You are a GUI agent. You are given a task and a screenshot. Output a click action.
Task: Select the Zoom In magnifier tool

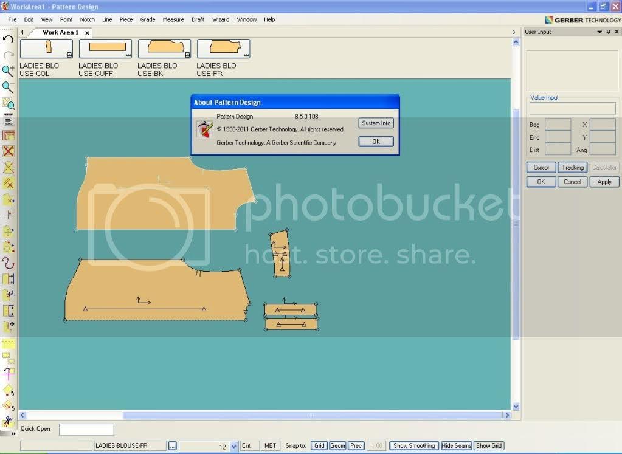(x=8, y=71)
